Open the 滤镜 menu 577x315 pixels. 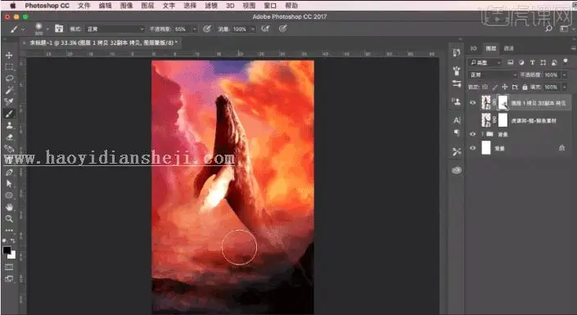click(x=211, y=6)
